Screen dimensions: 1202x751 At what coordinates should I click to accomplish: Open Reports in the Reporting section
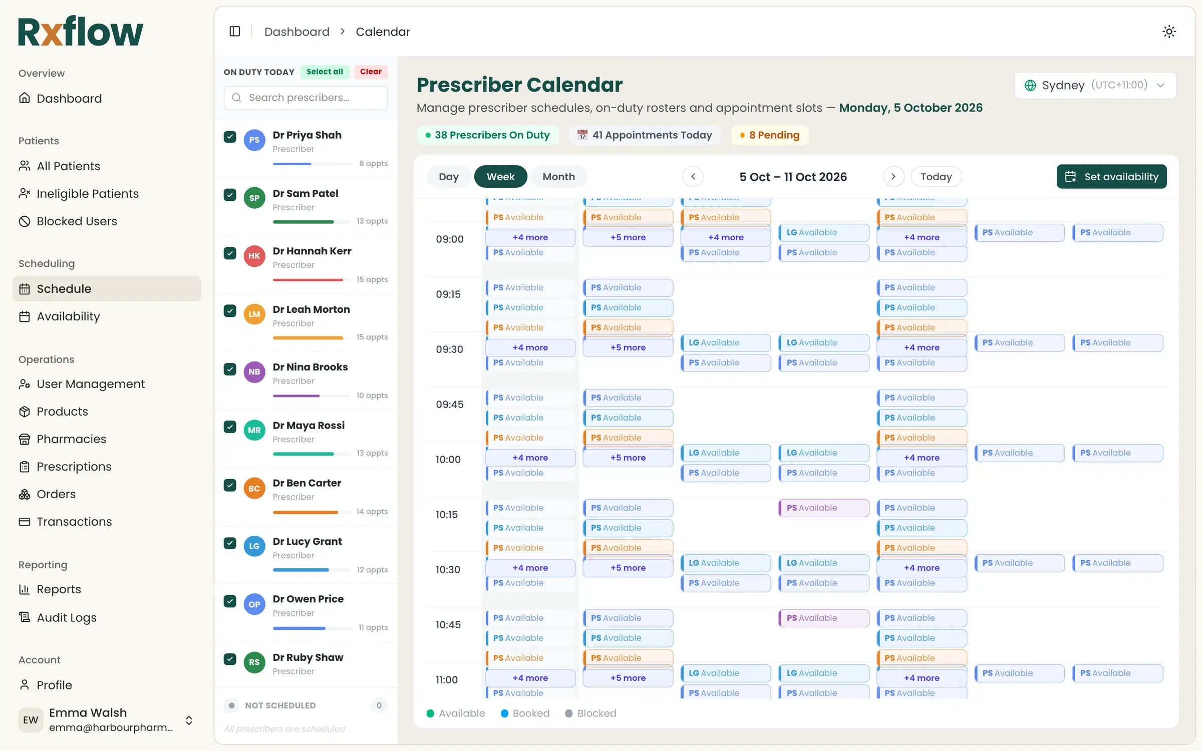pyautogui.click(x=107, y=589)
